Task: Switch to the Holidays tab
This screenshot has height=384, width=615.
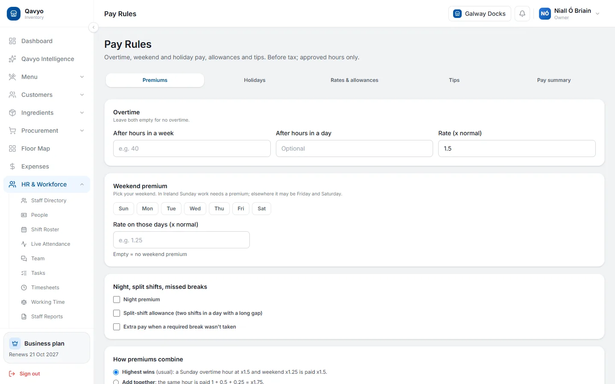Action: click(x=255, y=80)
